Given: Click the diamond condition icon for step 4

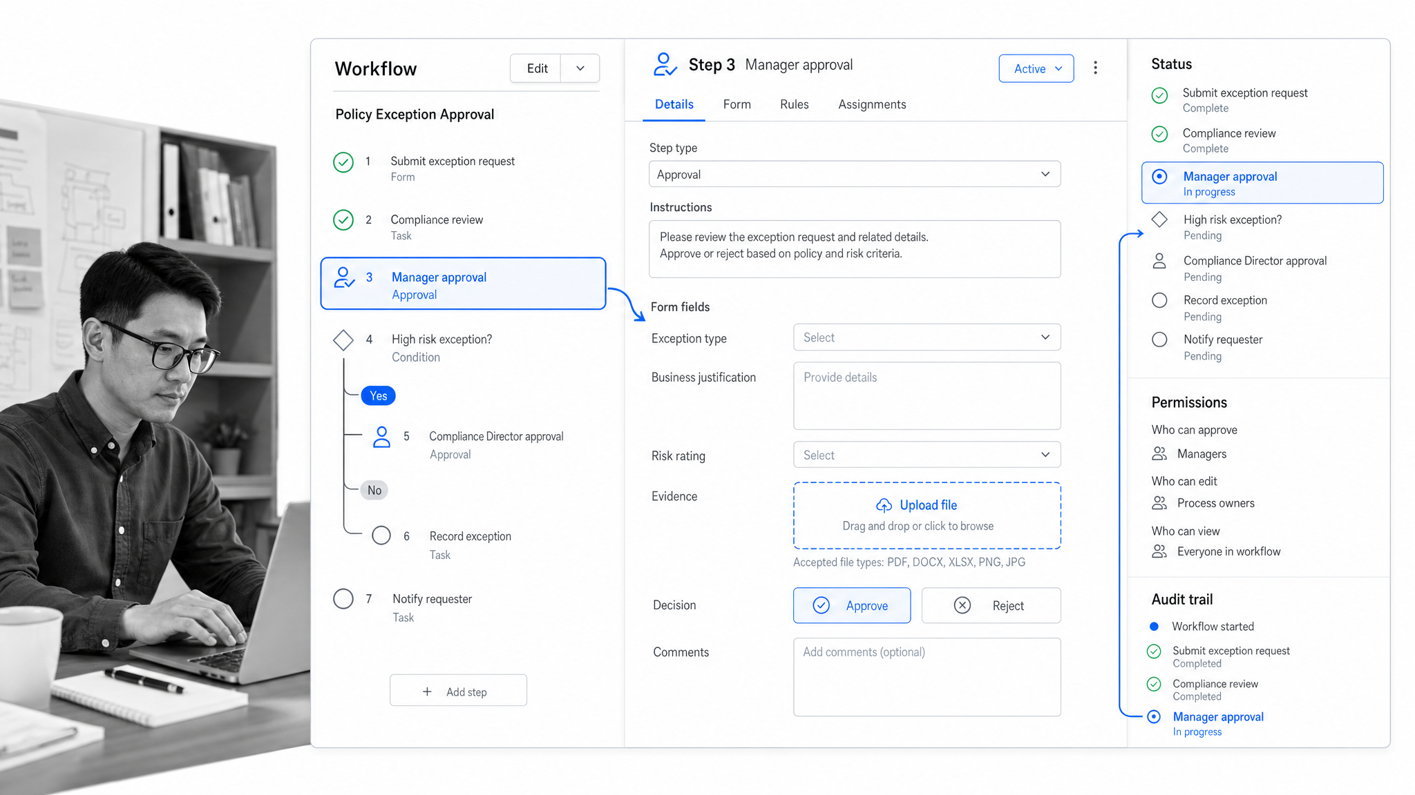Looking at the screenshot, I should [x=343, y=340].
